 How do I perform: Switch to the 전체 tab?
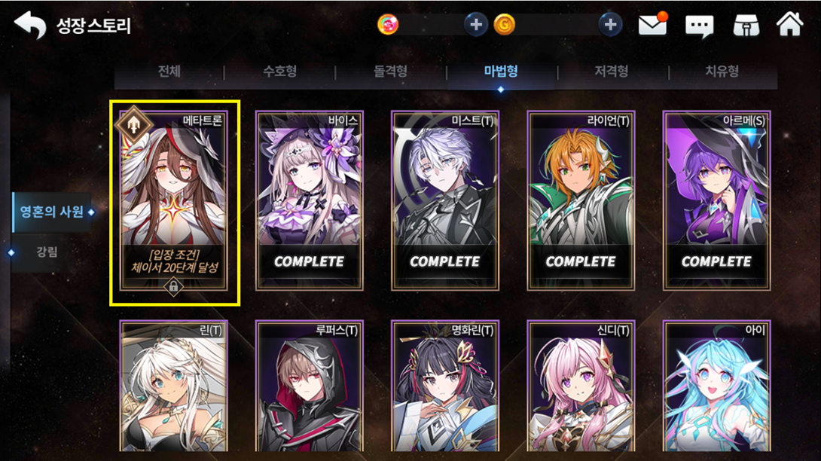pos(169,72)
